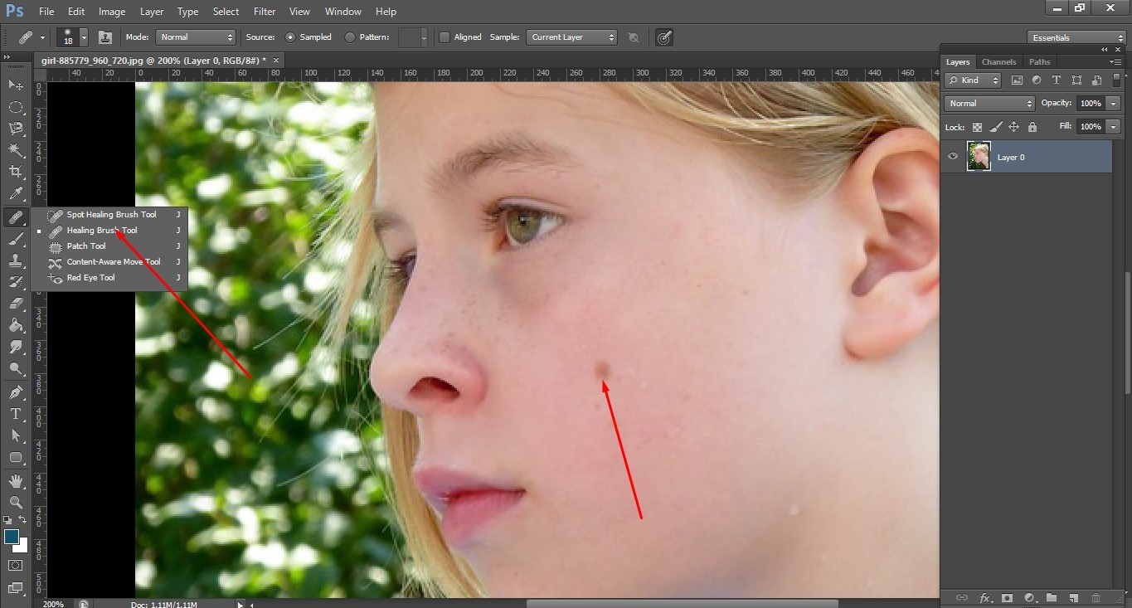This screenshot has width=1132, height=608.
Task: Filter layers by pixel layers icon
Action: point(1018,80)
